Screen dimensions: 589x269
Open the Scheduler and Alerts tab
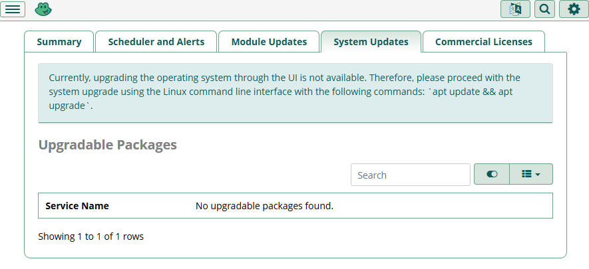coord(156,42)
